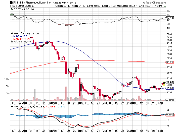Click the RSI(14) 60.16 label
The height and width of the screenshot is (133, 176).
click(x=24, y=9)
